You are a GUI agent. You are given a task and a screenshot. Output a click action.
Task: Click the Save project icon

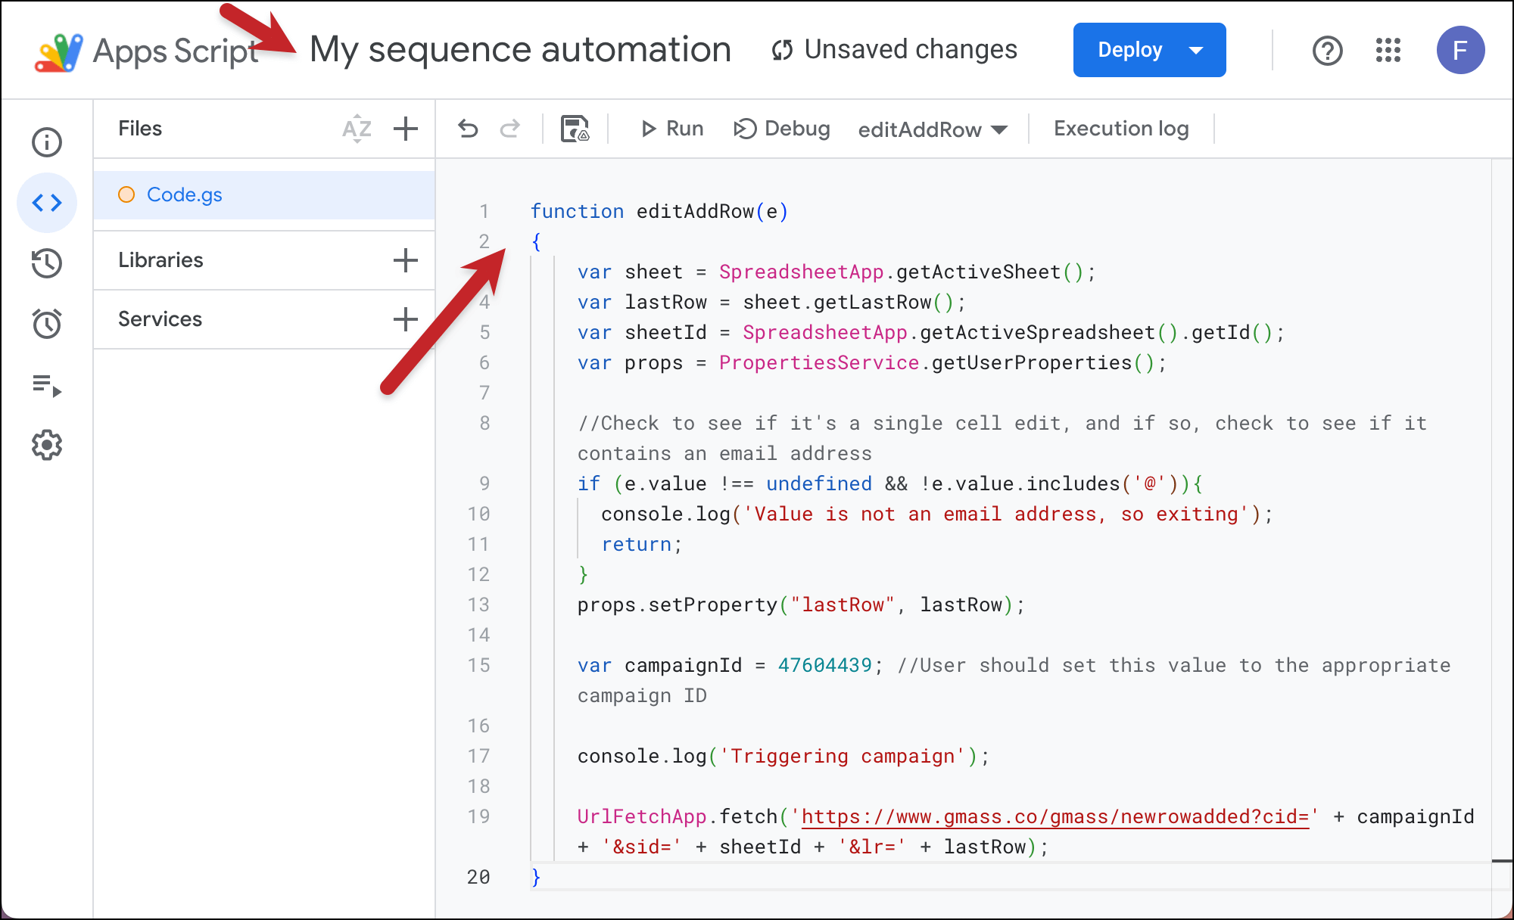[x=575, y=129]
